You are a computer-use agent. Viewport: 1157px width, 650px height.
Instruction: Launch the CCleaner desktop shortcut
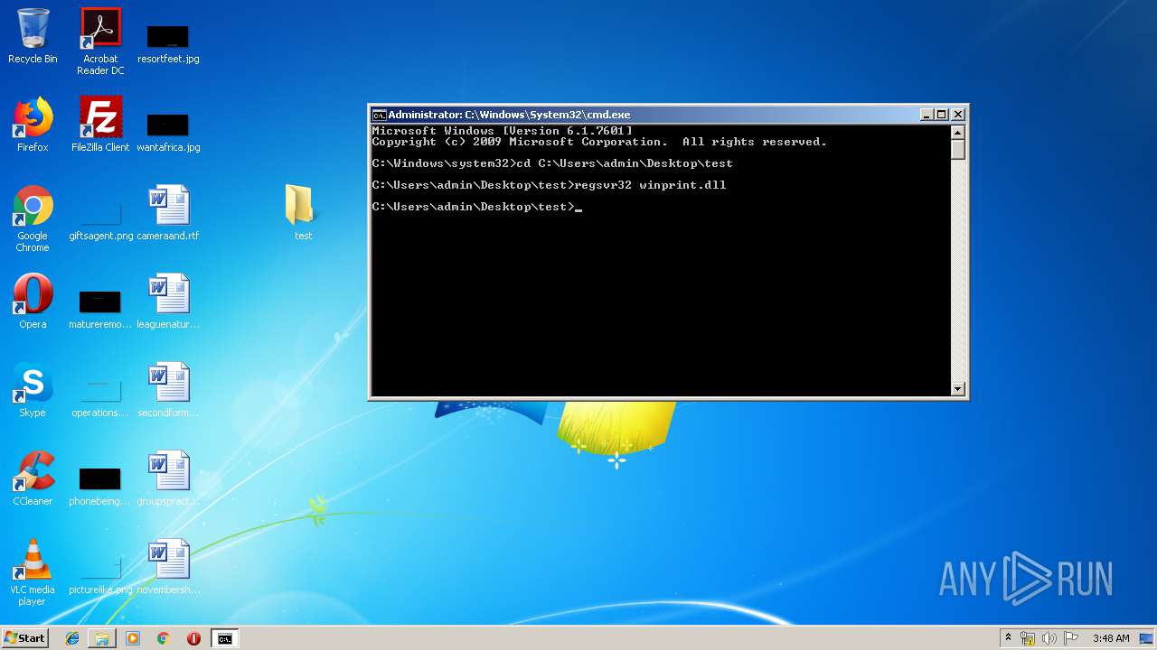33,479
